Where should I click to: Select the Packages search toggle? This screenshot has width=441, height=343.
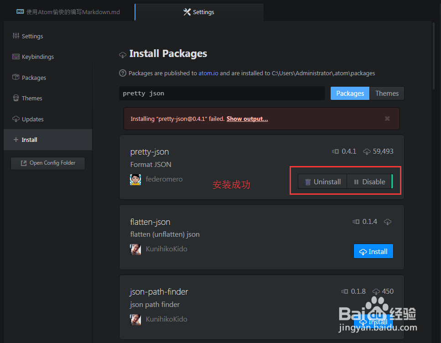(350, 94)
